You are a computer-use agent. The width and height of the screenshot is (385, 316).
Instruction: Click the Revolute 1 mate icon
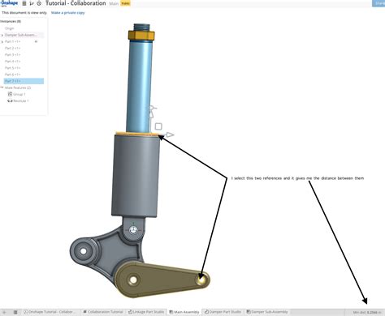[10, 100]
